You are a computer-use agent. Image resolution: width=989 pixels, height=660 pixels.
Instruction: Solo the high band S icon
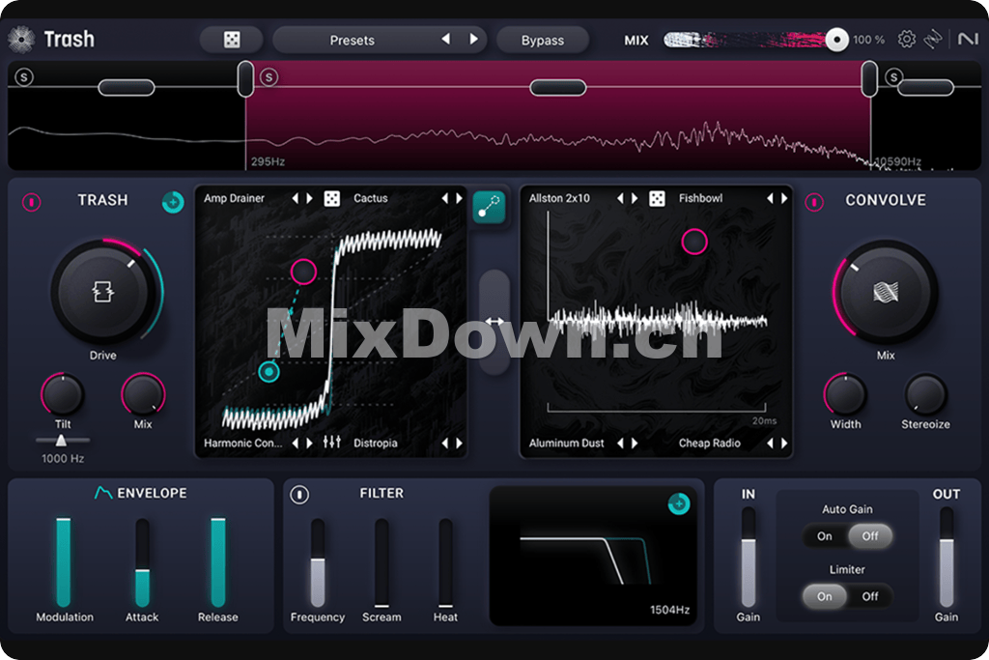893,77
